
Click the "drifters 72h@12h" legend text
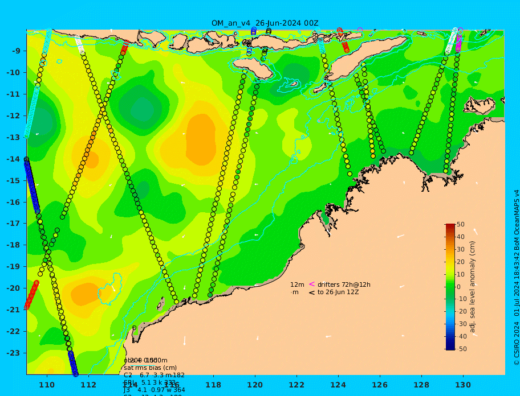344,284
